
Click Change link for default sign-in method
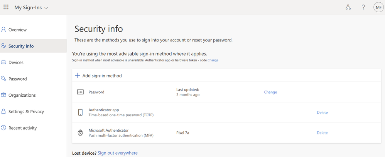coord(213,60)
